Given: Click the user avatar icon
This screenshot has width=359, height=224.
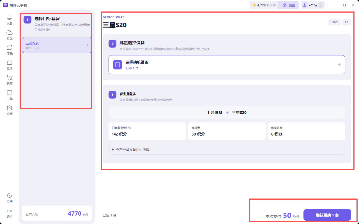Looking at the screenshot, I should [305, 5].
